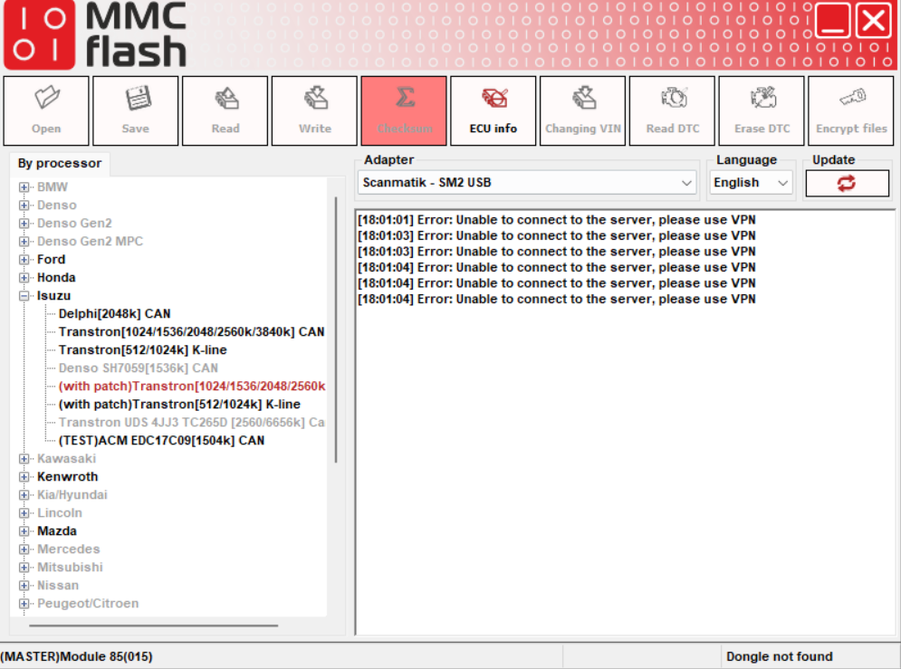Viewport: 901px width, 669px height.
Task: Select the BMW label in tree
Action: tap(53, 187)
